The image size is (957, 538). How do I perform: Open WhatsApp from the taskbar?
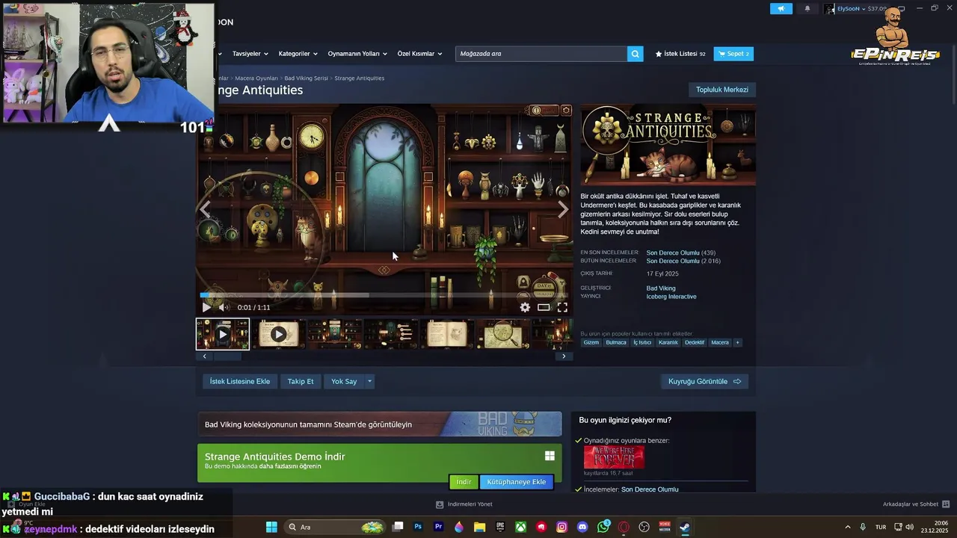tap(603, 527)
